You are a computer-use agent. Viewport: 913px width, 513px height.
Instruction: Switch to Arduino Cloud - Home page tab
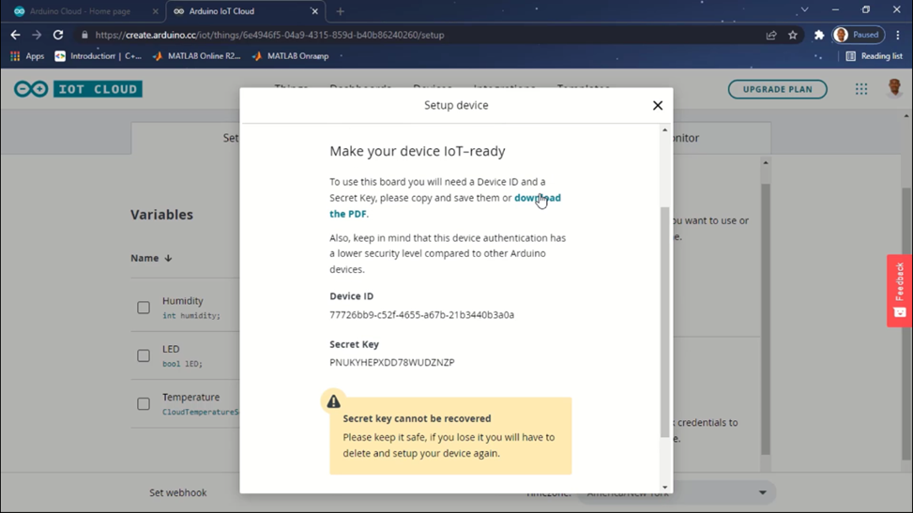point(80,11)
